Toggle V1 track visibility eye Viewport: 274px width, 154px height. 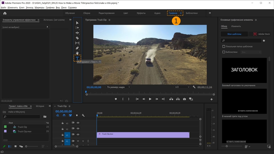coord(78,134)
